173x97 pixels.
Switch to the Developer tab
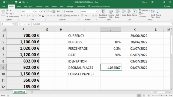(70, 6)
